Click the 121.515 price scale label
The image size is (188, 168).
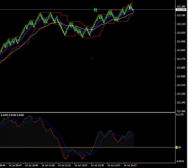181,85
